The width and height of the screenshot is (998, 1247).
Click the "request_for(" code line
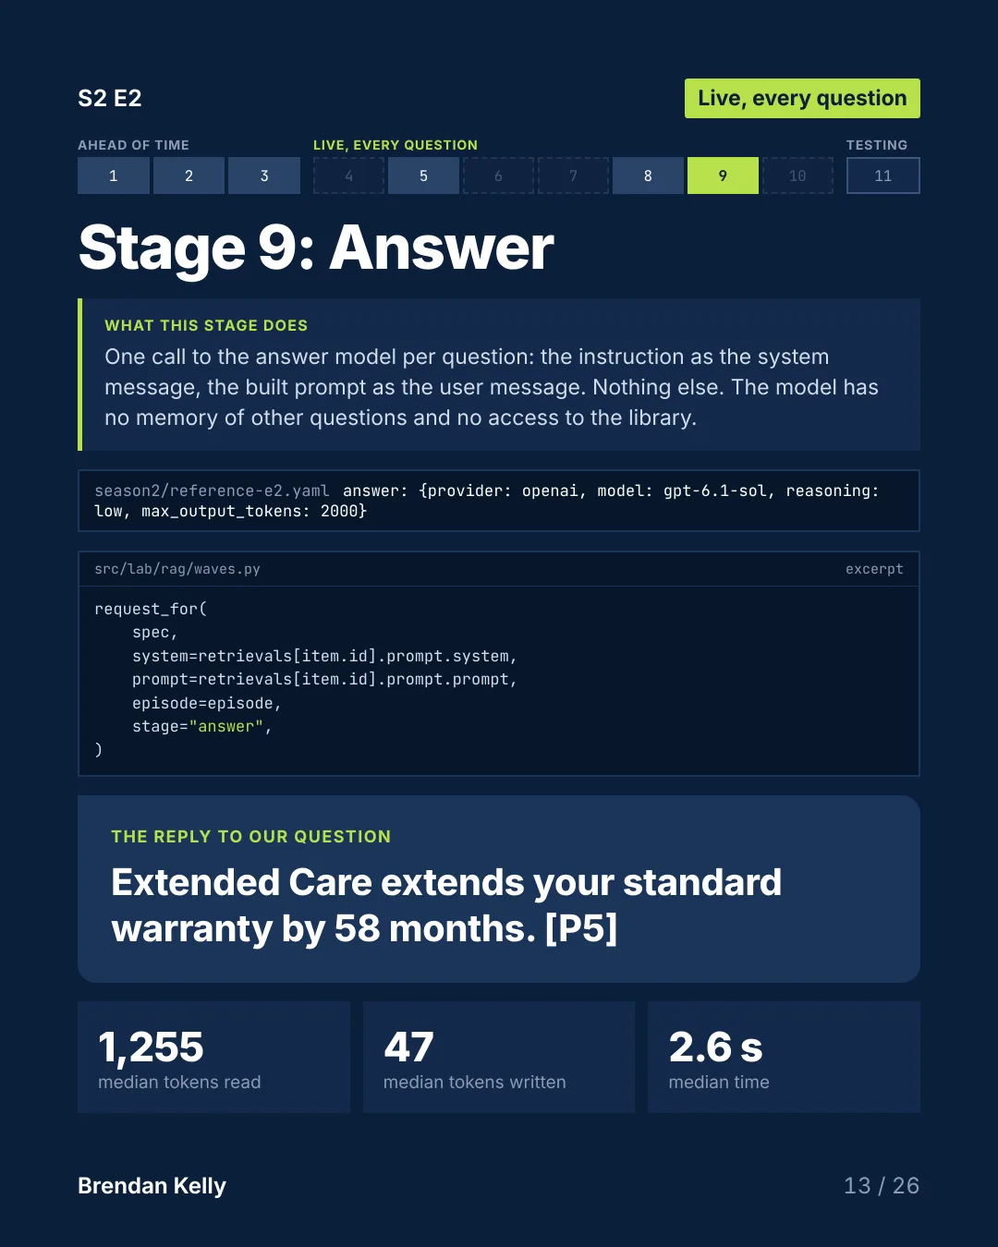point(151,609)
